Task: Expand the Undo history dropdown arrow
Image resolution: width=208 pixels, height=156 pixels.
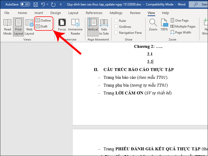Action: click(x=48, y=4)
